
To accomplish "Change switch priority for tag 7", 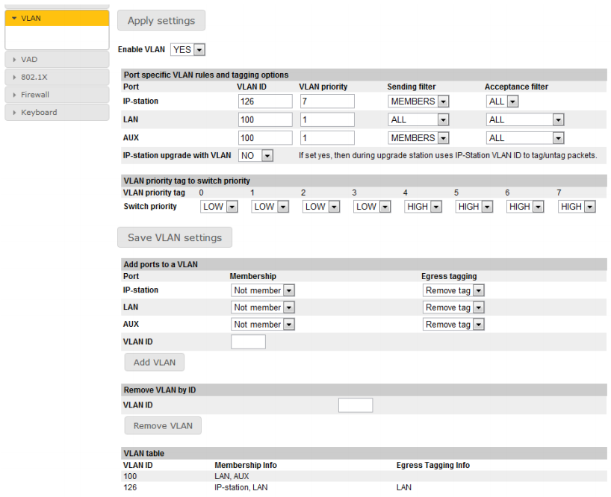I will 577,207.
